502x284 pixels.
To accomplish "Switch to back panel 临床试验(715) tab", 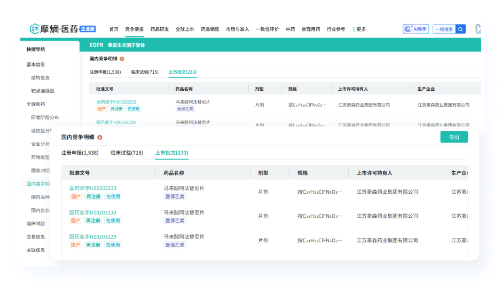I will point(144,72).
